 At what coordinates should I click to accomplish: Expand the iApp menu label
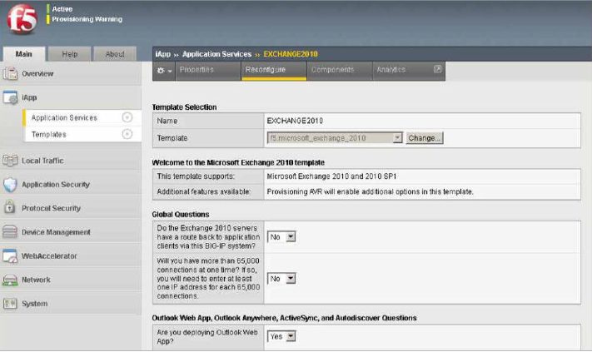coord(29,97)
